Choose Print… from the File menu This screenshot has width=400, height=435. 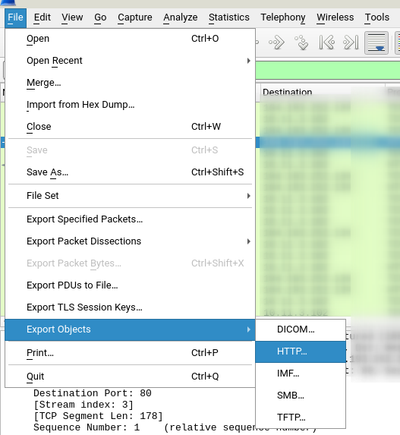coord(130,353)
